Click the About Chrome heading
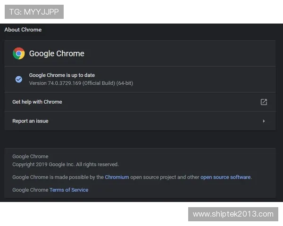The width and height of the screenshot is (283, 226). click(x=23, y=30)
